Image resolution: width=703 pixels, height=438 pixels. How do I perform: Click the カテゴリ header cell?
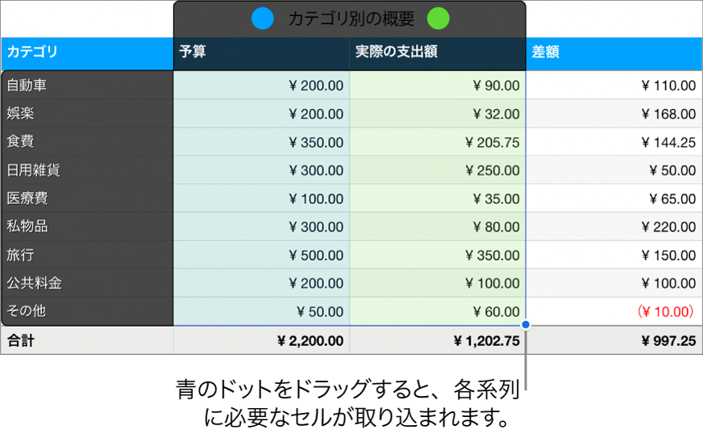click(x=87, y=53)
